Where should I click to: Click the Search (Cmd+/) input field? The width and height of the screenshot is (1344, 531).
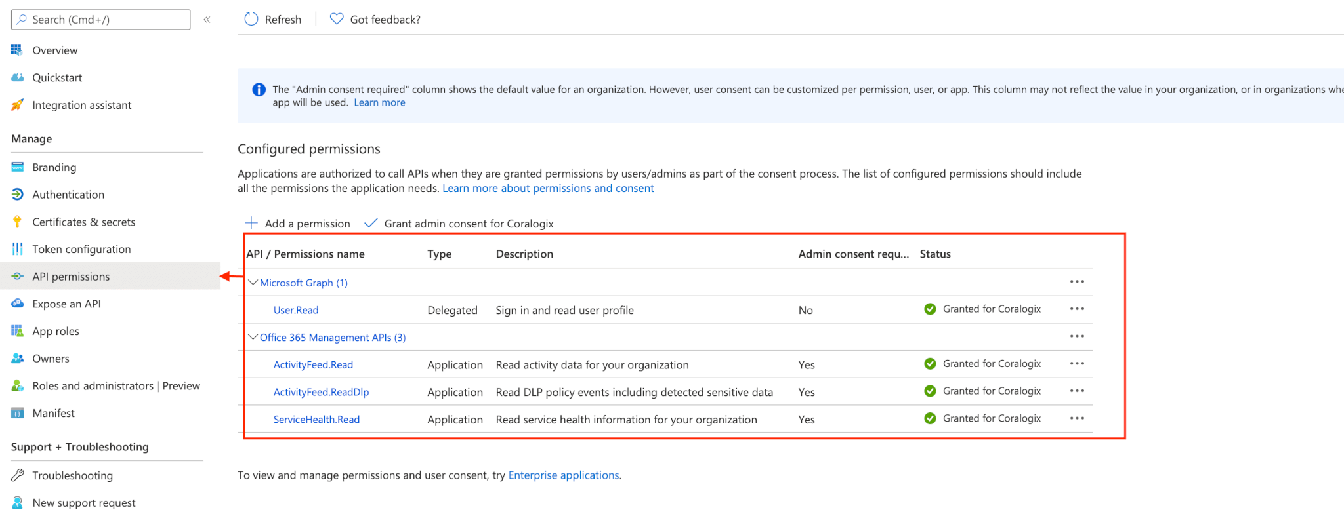[x=101, y=20]
